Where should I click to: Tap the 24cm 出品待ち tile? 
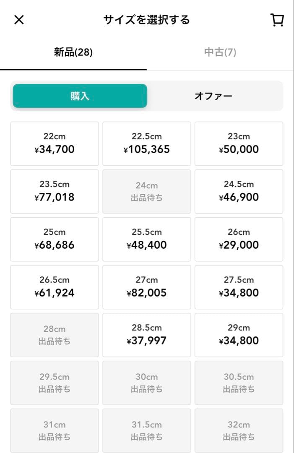click(x=147, y=192)
